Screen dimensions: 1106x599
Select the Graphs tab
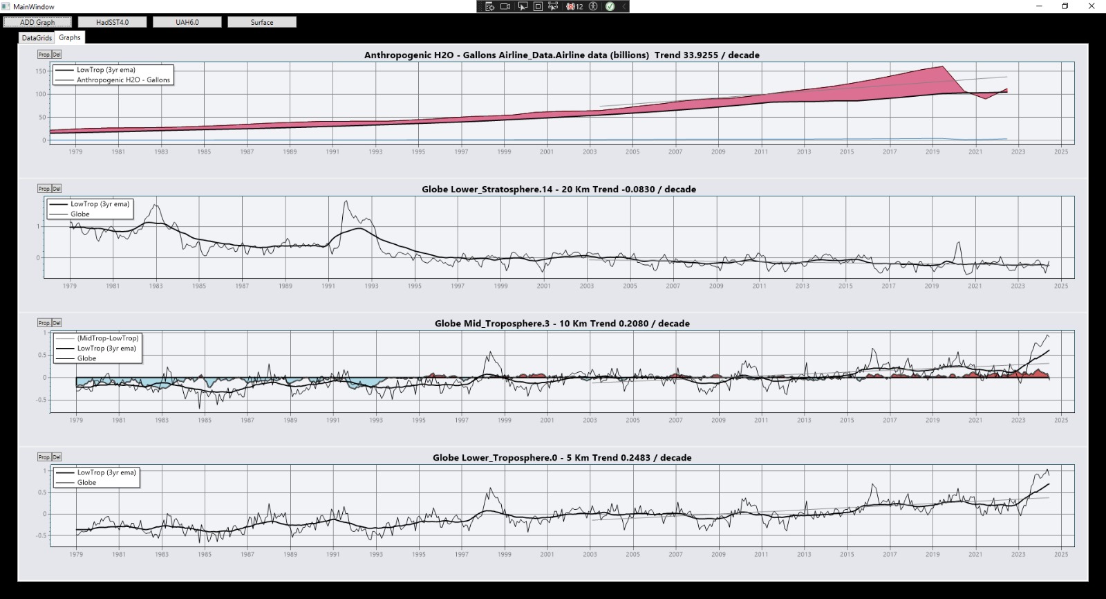[69, 37]
